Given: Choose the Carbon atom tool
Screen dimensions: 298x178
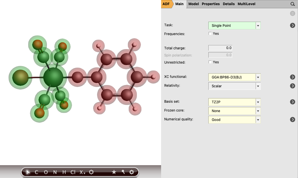Looking at the screenshot, I should (x=36, y=172).
